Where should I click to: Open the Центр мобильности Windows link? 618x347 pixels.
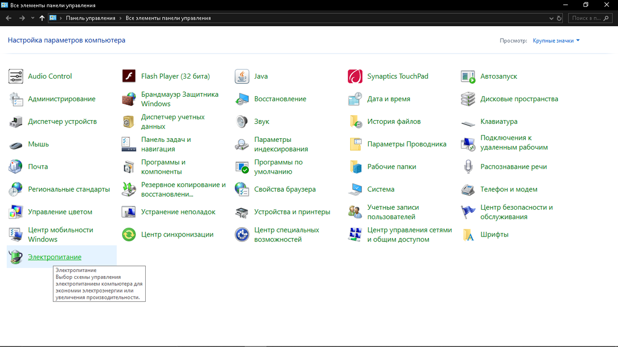pyautogui.click(x=61, y=234)
